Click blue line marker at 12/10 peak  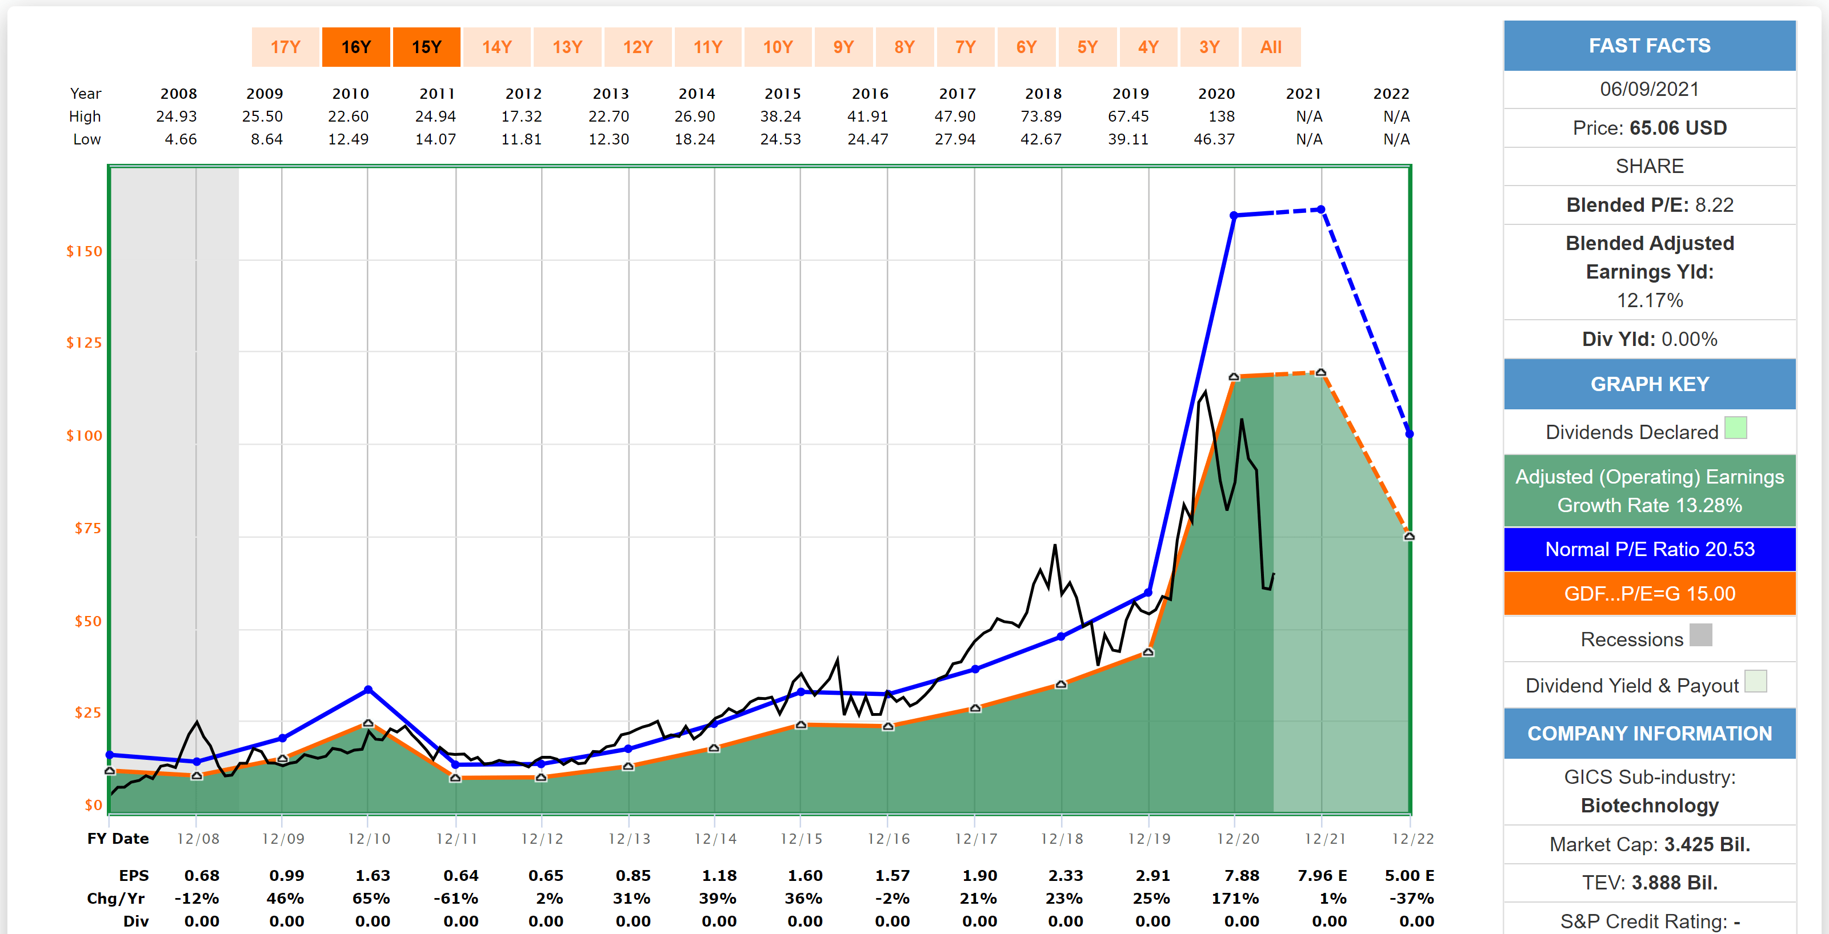tap(368, 689)
